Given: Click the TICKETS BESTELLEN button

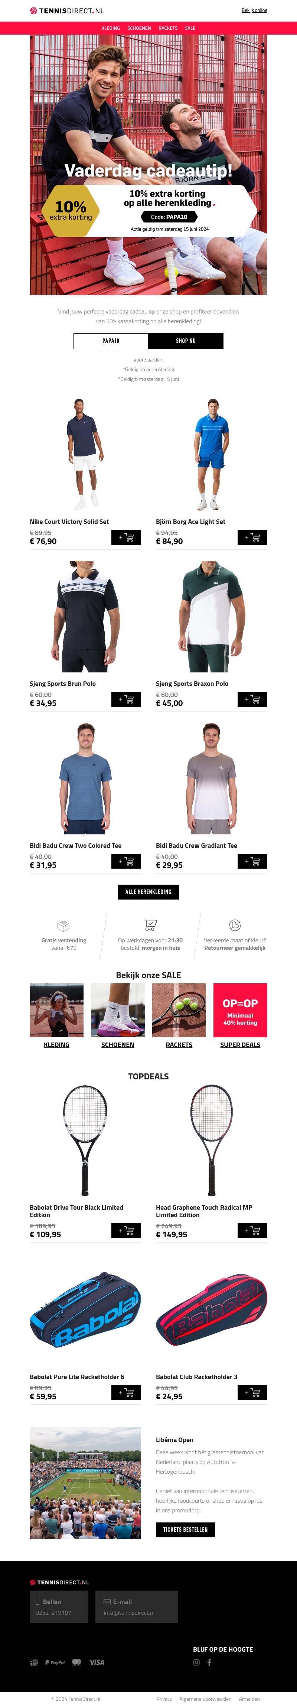Looking at the screenshot, I should coord(186,1530).
